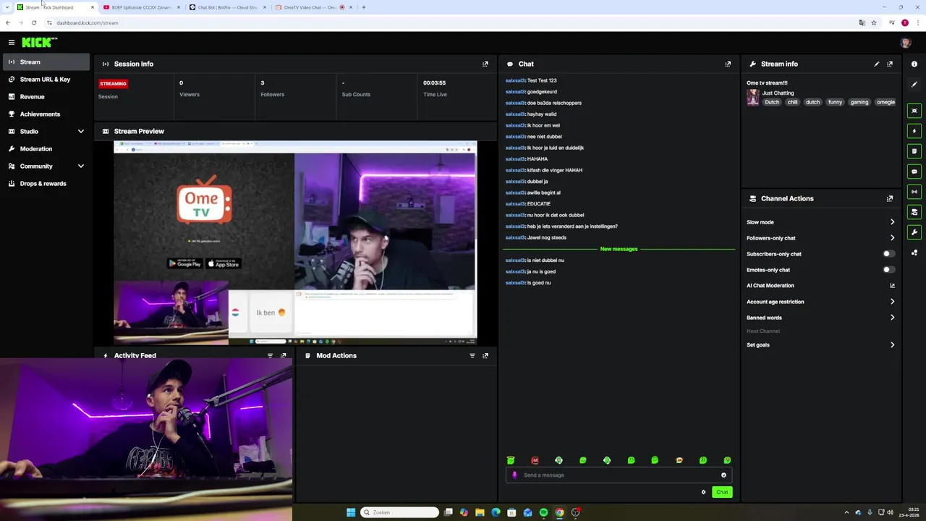Screen dimensions: 926x521
Task: Open Mod Actions filter icon
Action: (x=472, y=355)
